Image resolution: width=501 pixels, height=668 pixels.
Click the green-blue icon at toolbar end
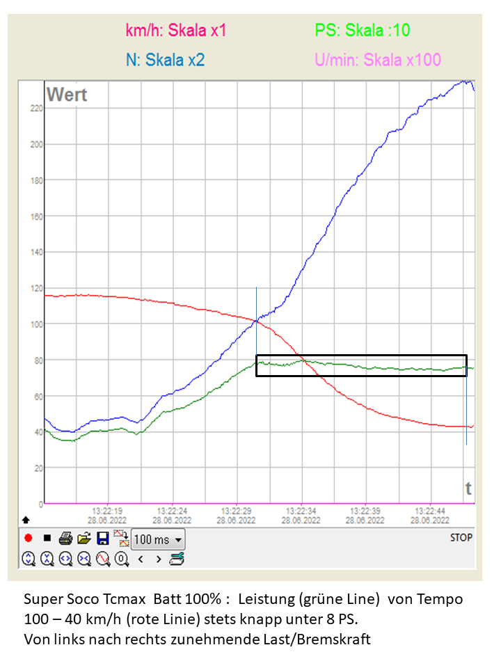pos(177,558)
